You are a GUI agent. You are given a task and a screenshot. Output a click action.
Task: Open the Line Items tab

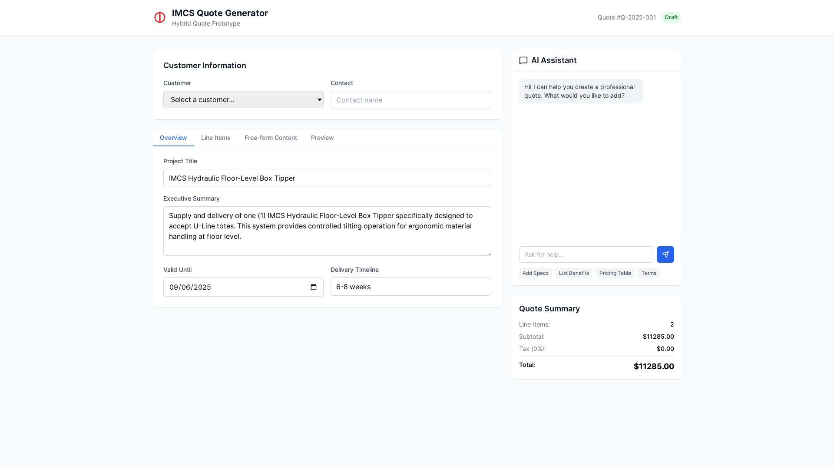(x=215, y=138)
